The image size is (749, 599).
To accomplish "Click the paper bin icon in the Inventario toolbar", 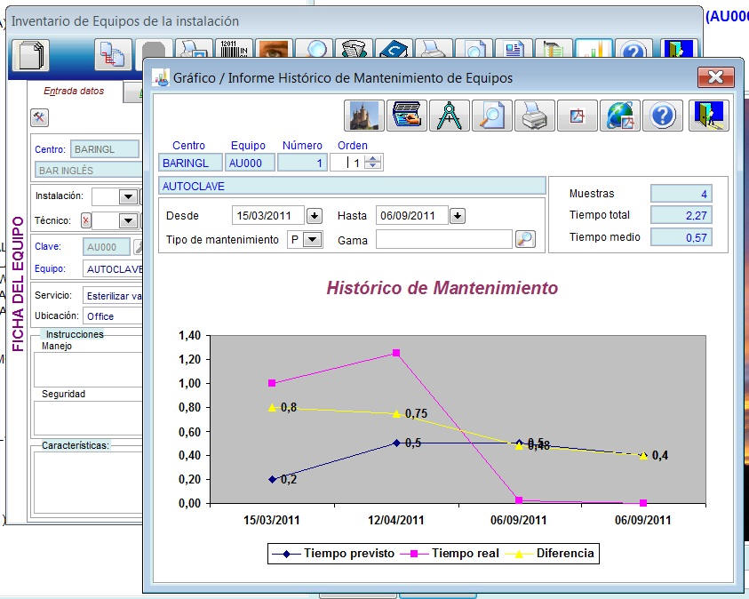I will (354, 49).
